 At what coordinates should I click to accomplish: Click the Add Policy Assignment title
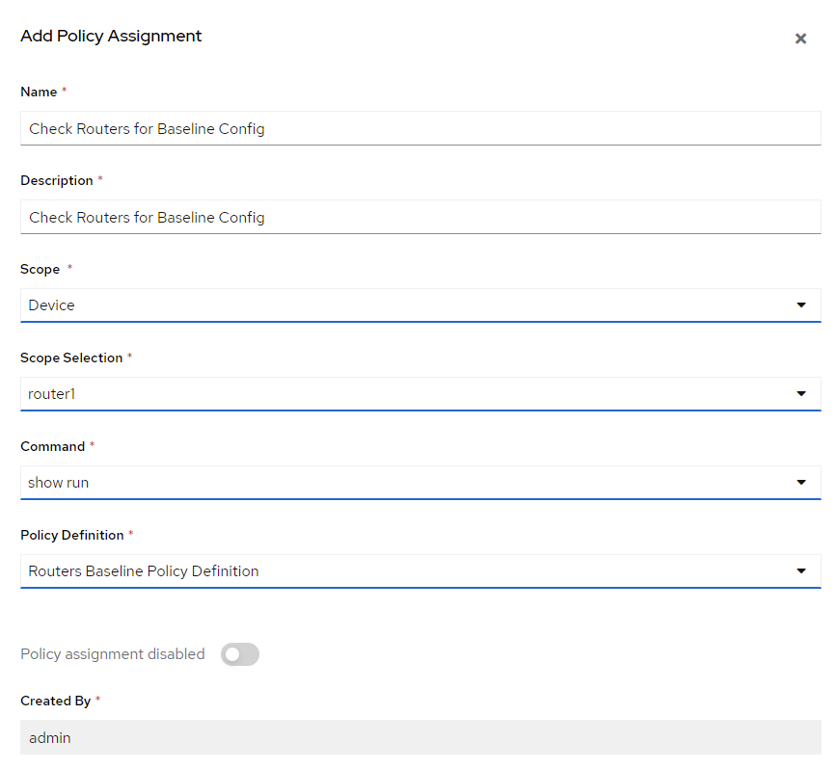click(x=111, y=36)
